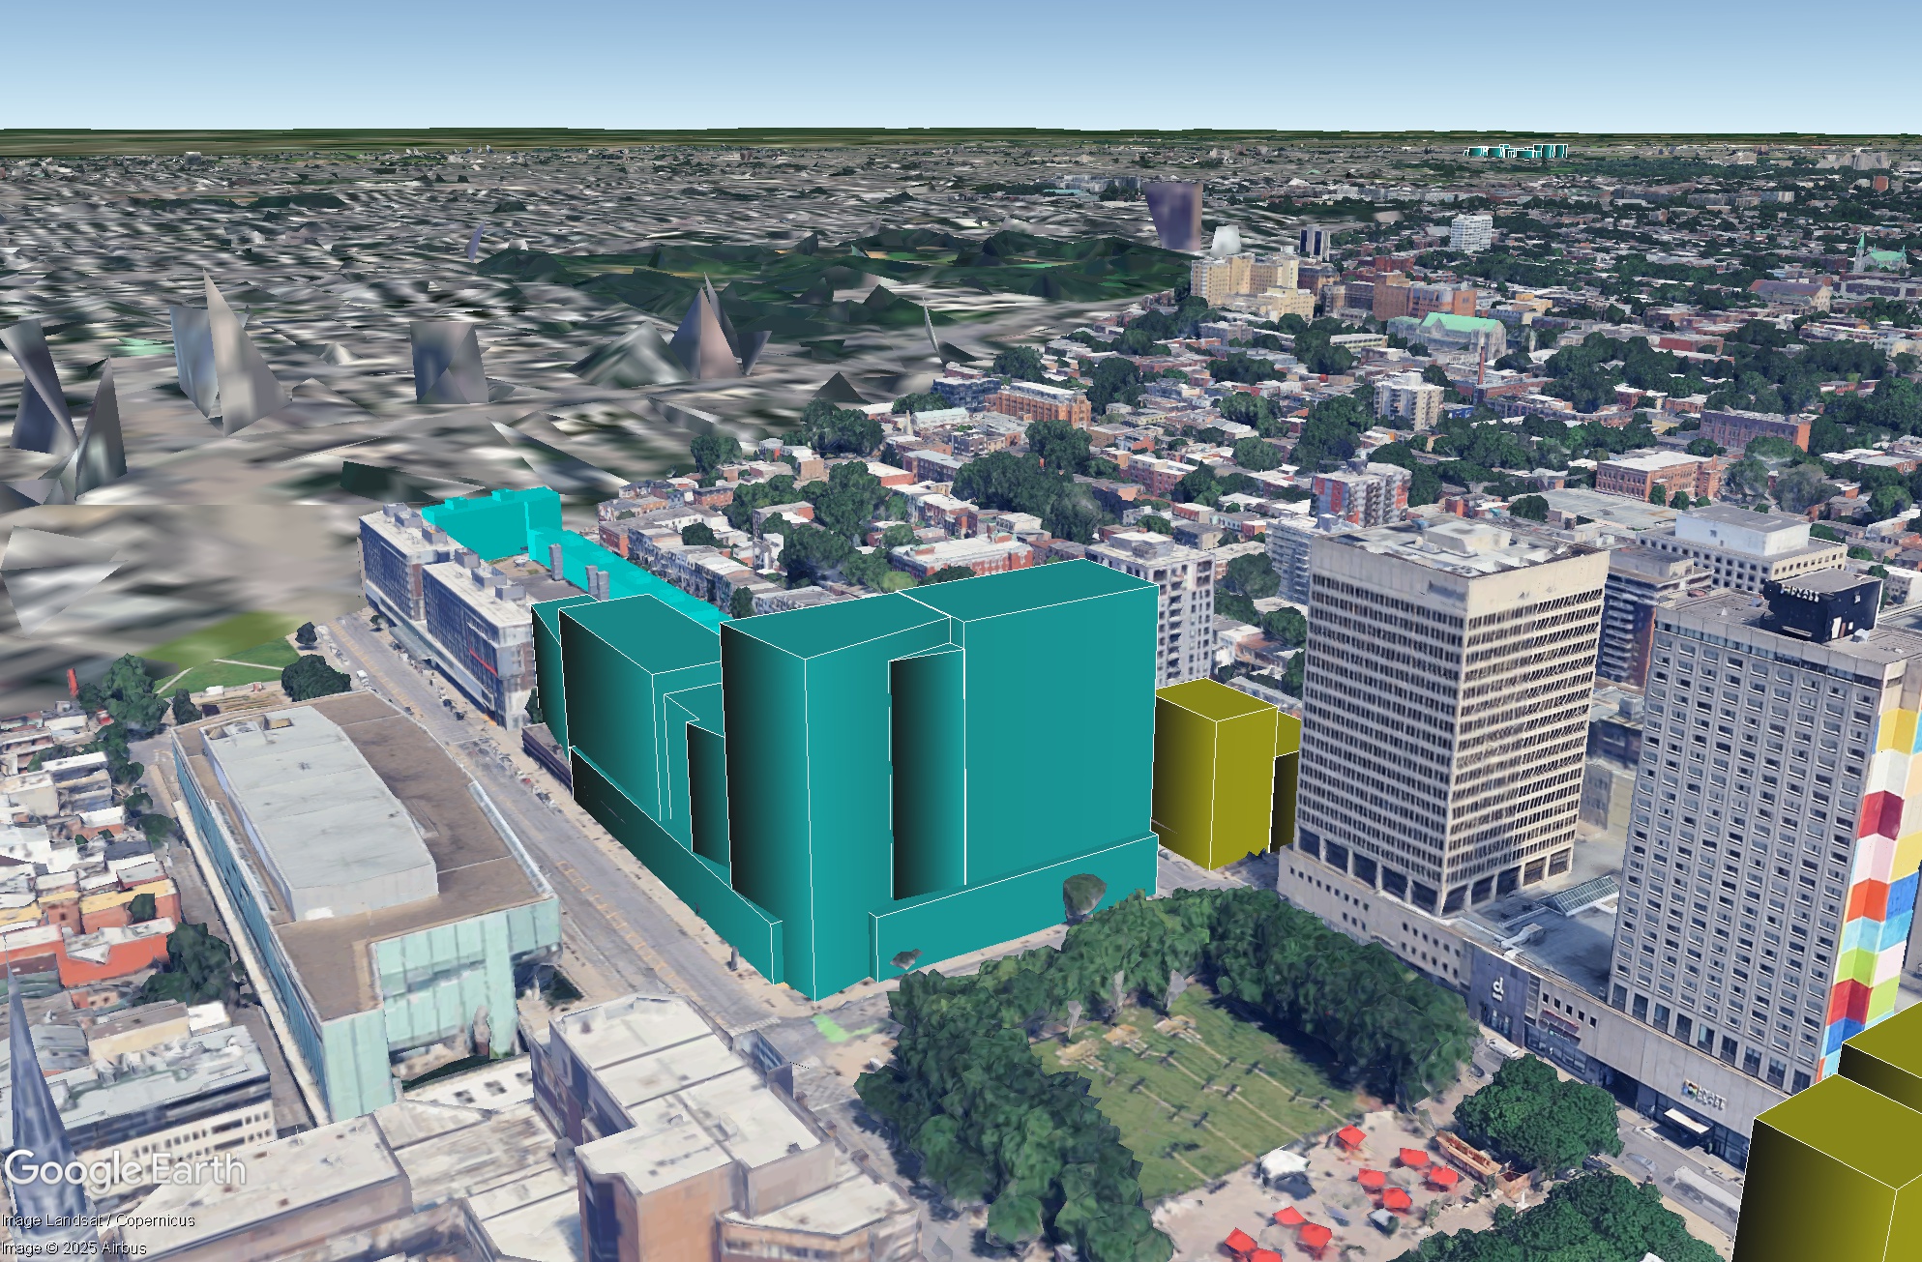Click the Image © 2025 Airbus attribution
This screenshot has height=1262, width=1922.
74,1248
